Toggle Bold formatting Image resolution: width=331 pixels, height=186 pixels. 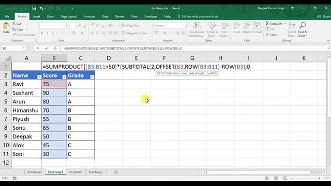pos(42,33)
